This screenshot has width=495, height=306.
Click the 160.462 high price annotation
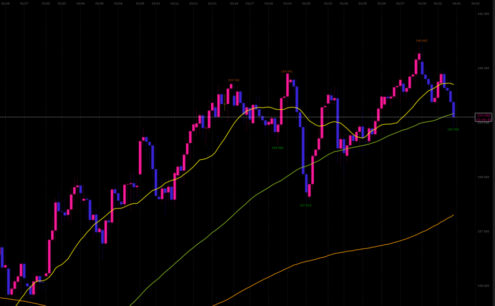pyautogui.click(x=422, y=41)
